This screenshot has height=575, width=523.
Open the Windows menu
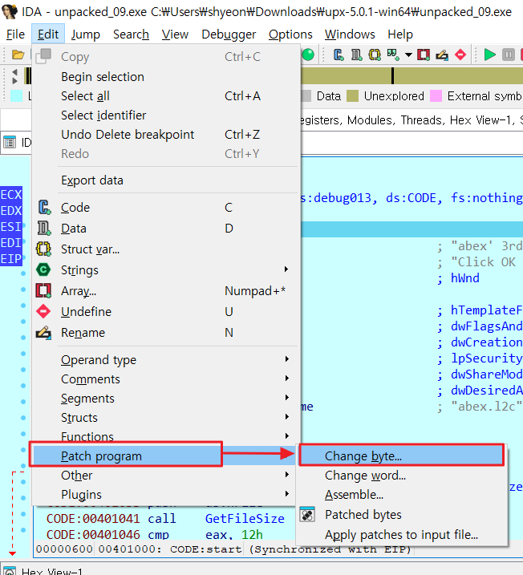350,34
